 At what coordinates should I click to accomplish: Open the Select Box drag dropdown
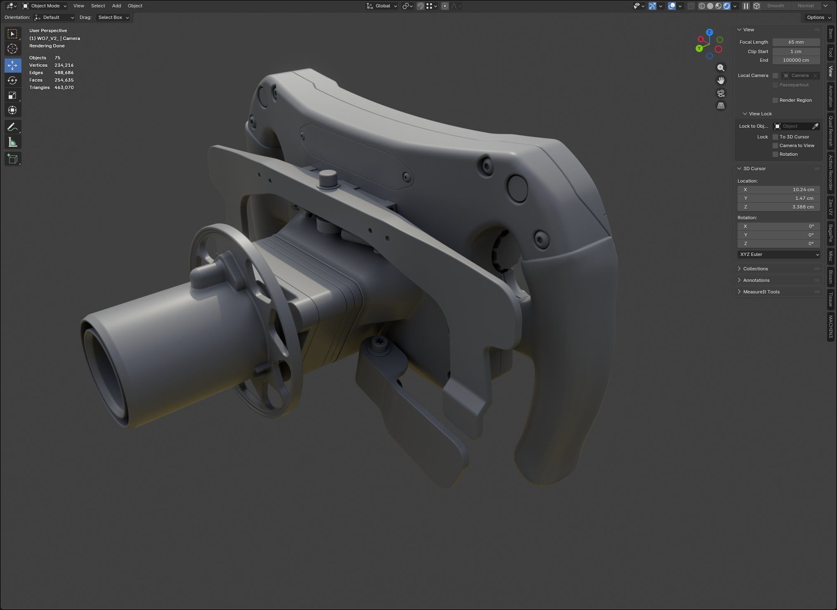113,17
